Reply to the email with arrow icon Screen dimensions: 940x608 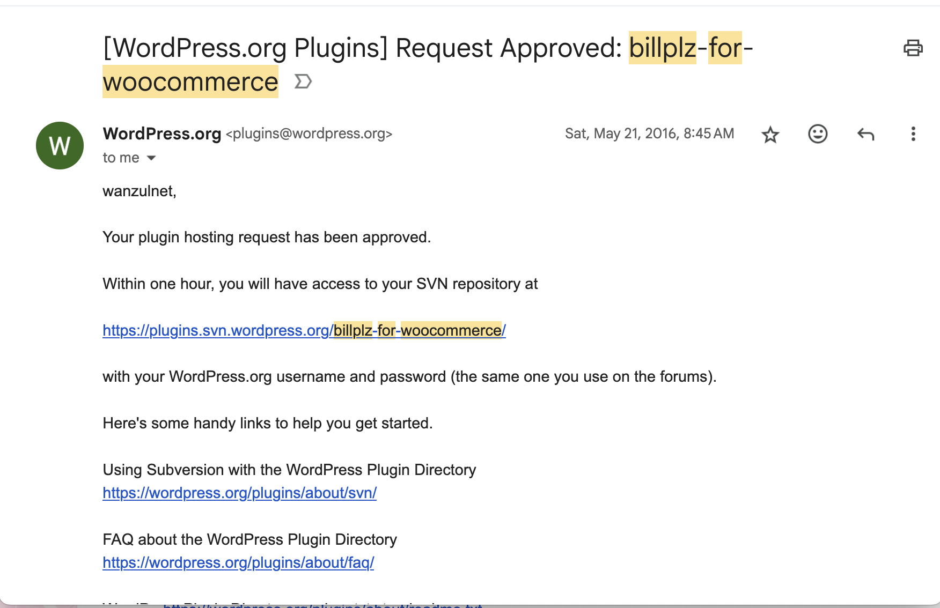865,134
